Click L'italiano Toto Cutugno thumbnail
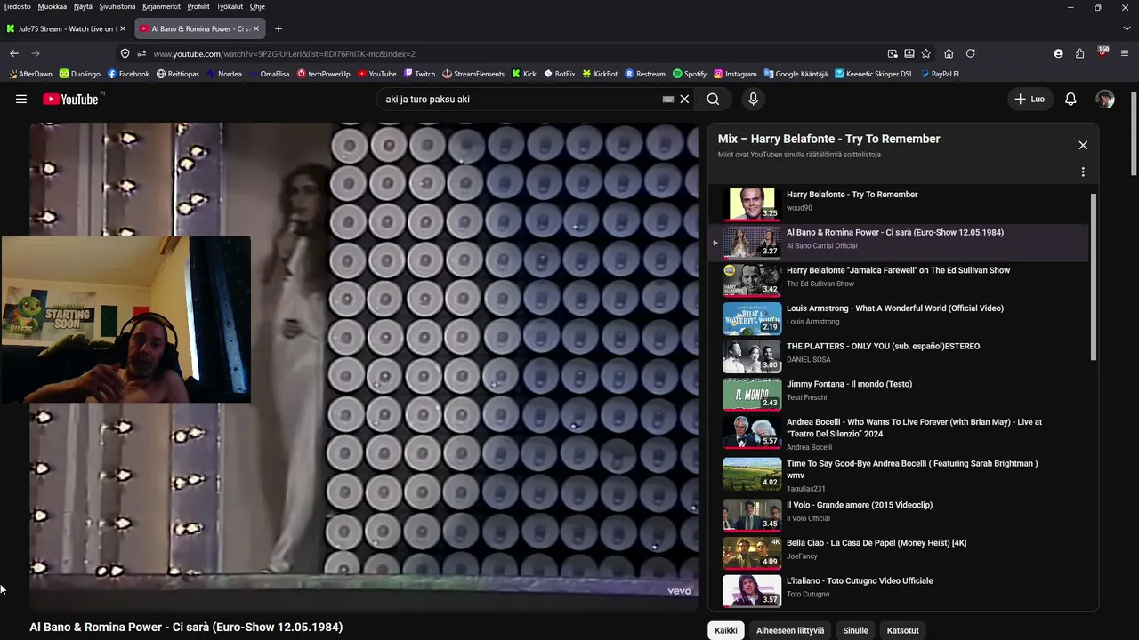Image resolution: width=1139 pixels, height=640 pixels. (x=752, y=590)
